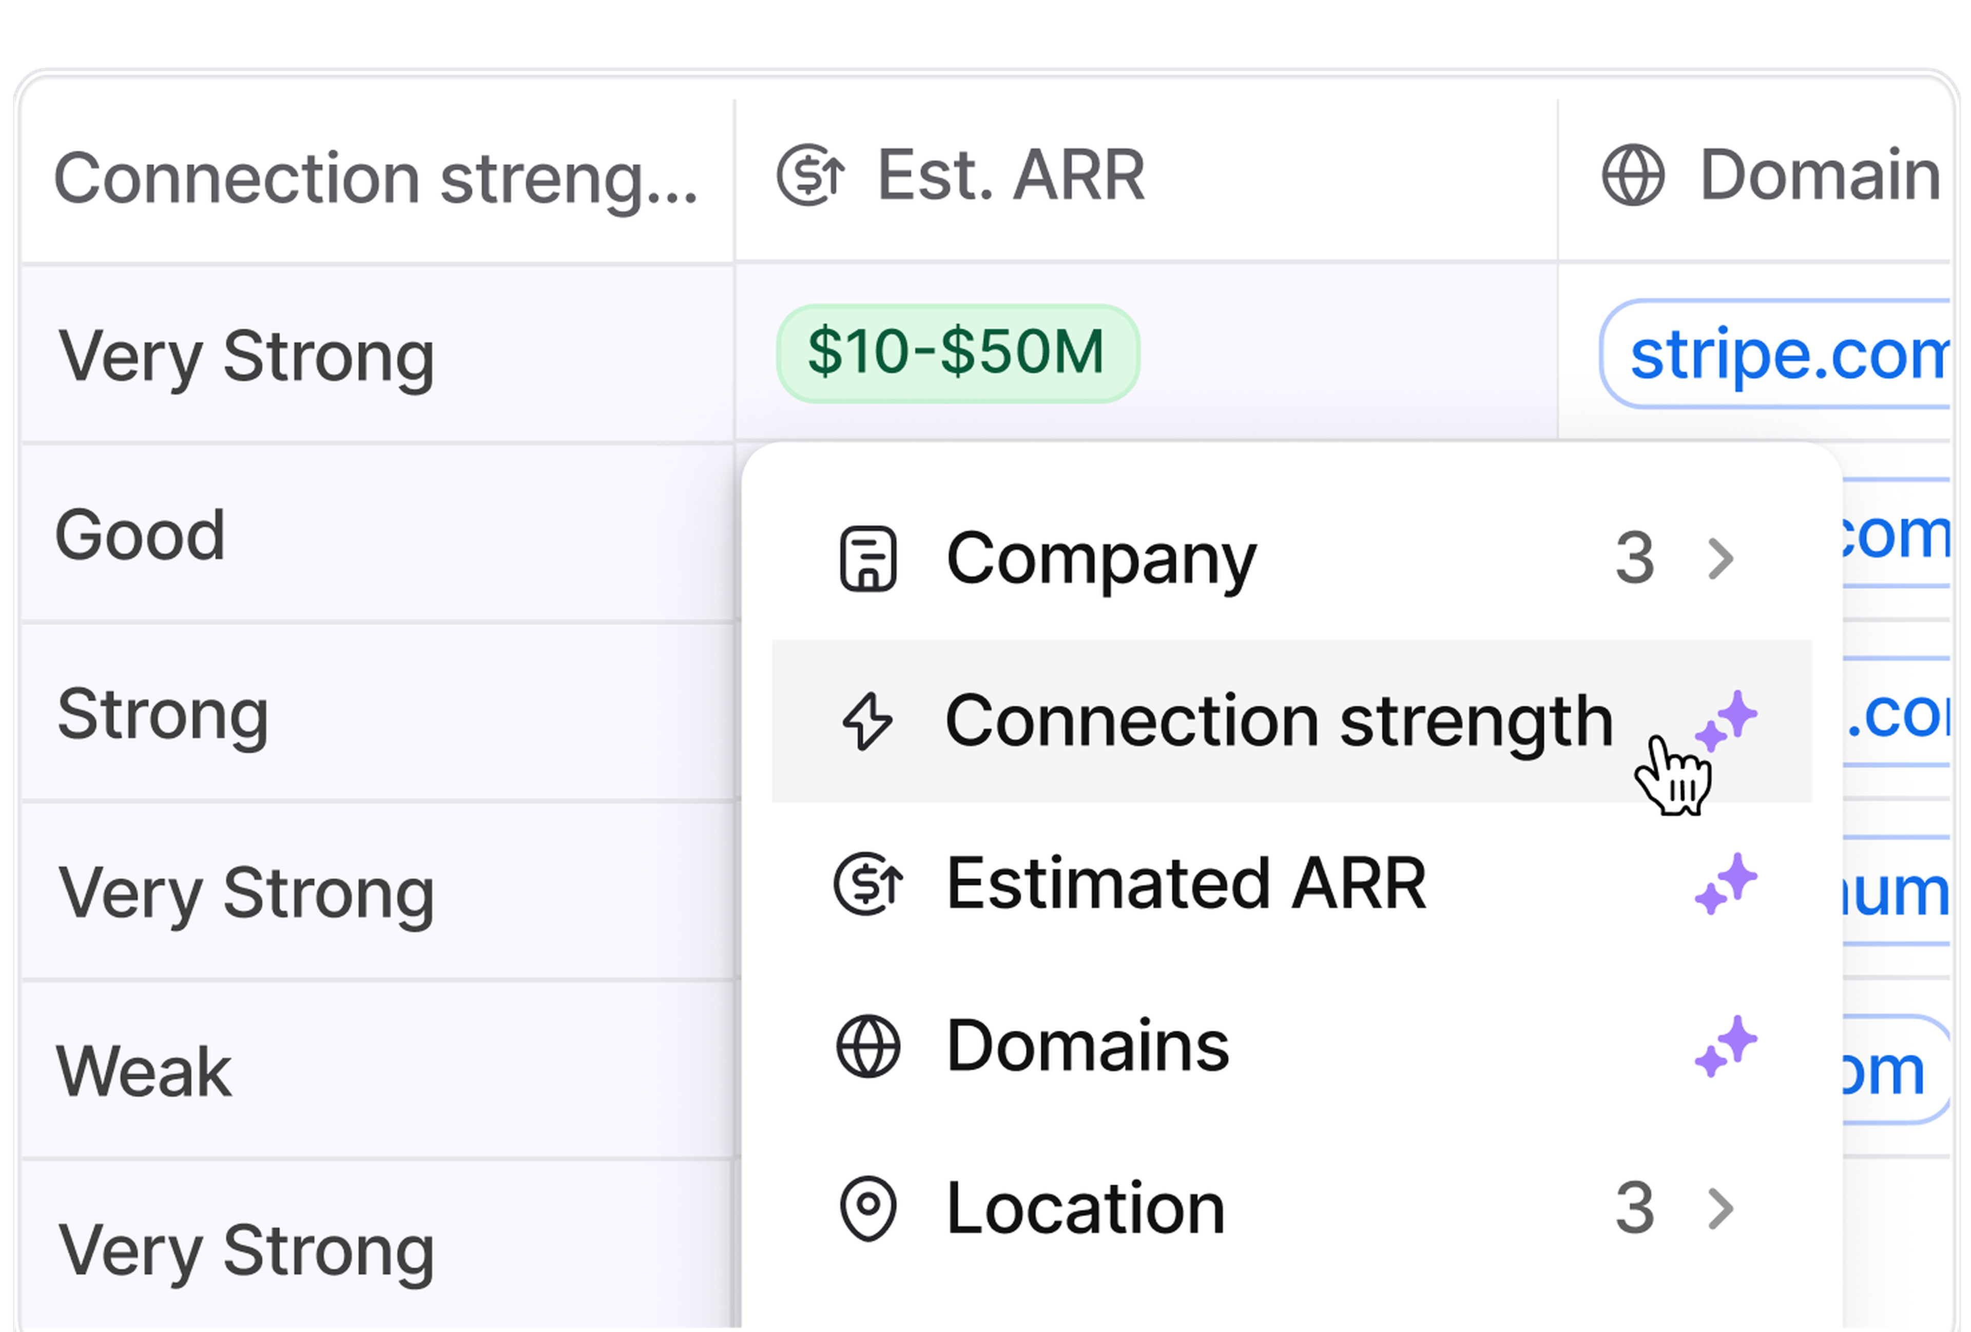Click the Est. ARR column header icon
Image resolution: width=1971 pixels, height=1332 pixels.
tap(810, 177)
